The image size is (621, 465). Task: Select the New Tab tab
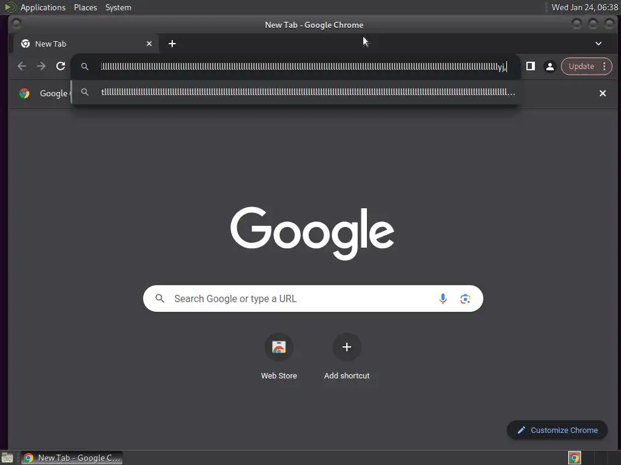pos(86,44)
